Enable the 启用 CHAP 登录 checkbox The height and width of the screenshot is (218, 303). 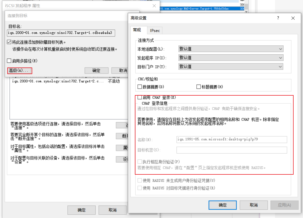(x=140, y=97)
